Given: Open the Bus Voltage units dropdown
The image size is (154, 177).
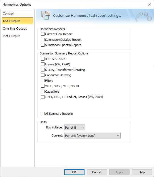Looking at the screenshot, I should click(74, 128).
